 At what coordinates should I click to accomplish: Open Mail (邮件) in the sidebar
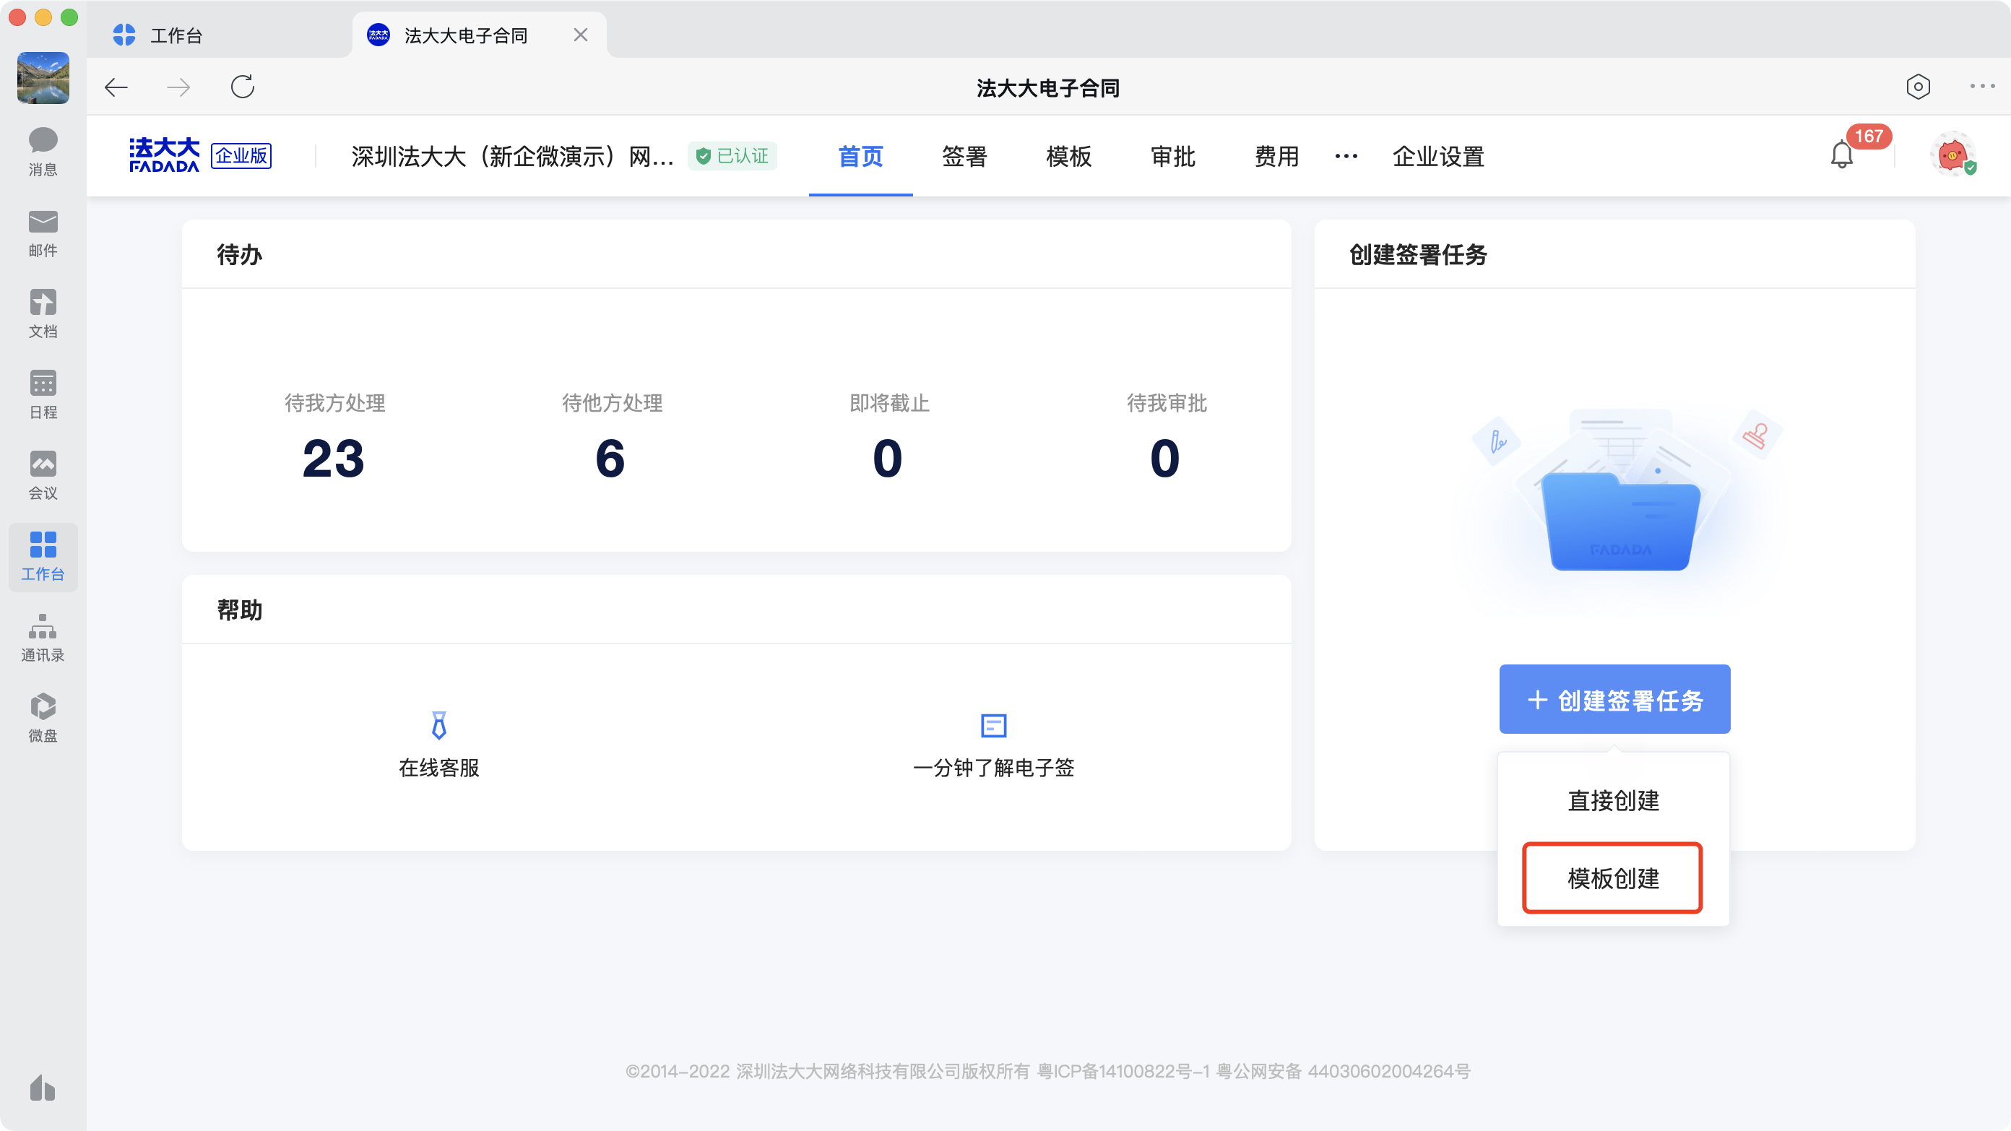(x=43, y=233)
